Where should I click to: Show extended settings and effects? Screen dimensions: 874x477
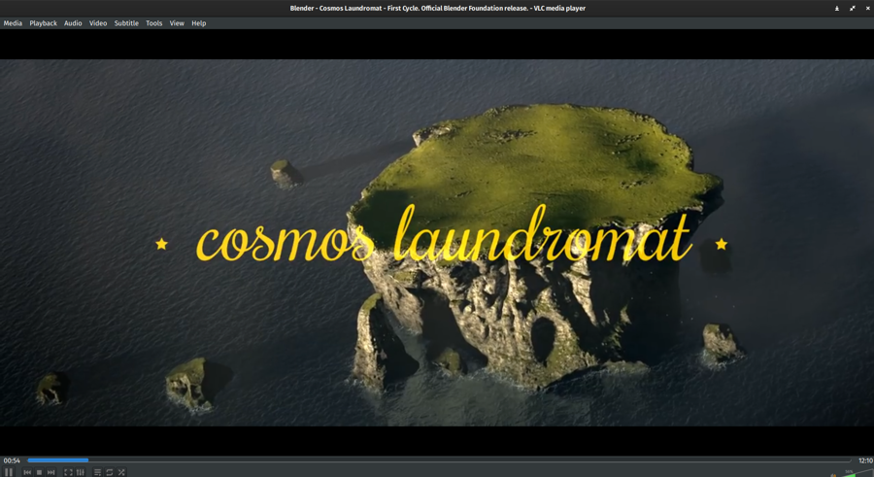click(x=81, y=472)
